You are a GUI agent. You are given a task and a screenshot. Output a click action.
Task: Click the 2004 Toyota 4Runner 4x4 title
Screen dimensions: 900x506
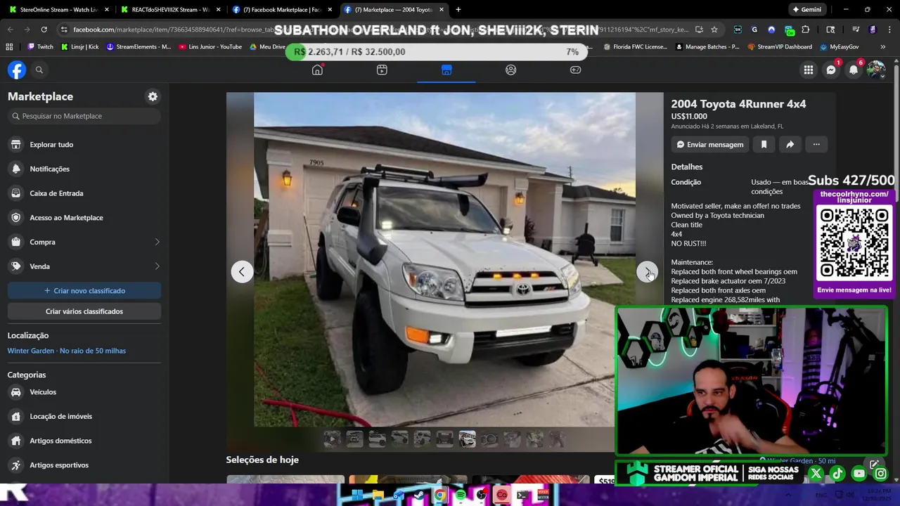[x=738, y=104]
